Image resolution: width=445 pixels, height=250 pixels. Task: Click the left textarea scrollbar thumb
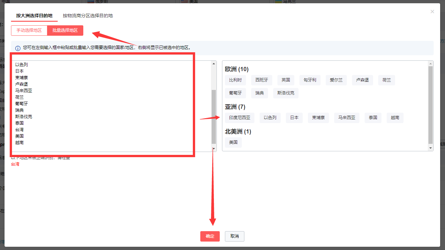(214, 117)
